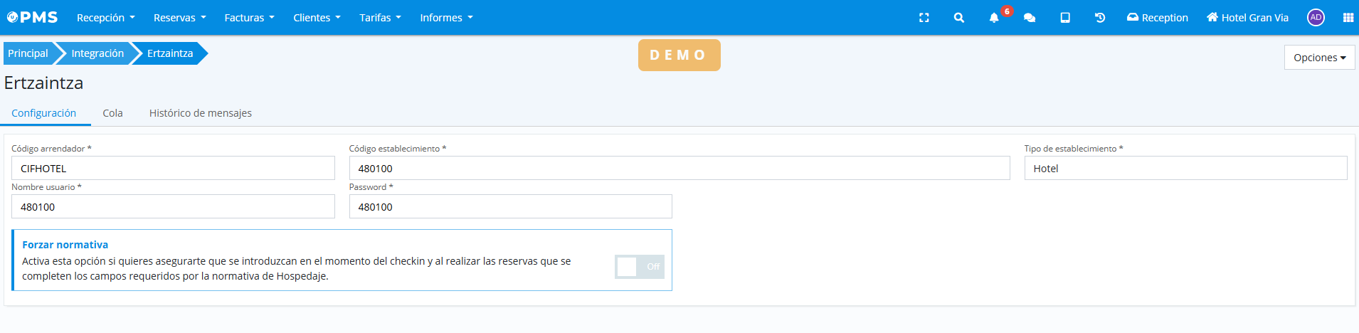Open the Informes menu
This screenshot has height=333, width=1359.
(446, 18)
